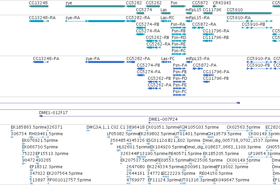
Task: Click BAC clone DME1-007P24
Action: tap(163, 119)
